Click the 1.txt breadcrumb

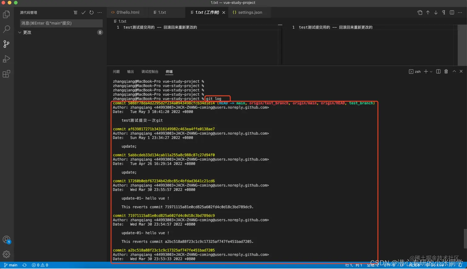click(120, 21)
